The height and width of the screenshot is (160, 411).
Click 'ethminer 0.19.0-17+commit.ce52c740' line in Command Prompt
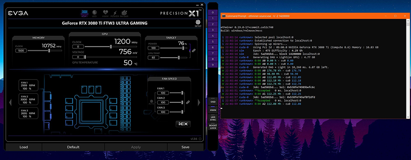tap(247, 27)
